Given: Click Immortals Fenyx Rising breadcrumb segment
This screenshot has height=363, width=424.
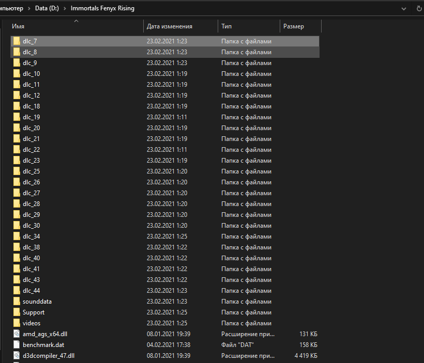Looking at the screenshot, I should [101, 8].
